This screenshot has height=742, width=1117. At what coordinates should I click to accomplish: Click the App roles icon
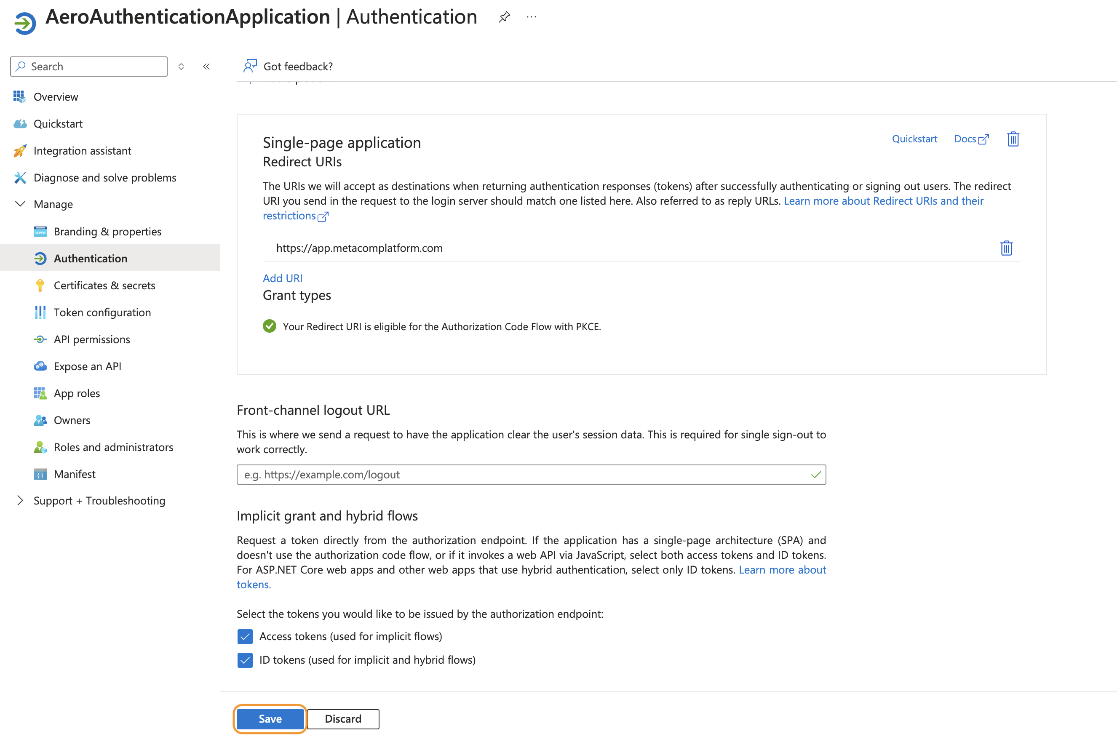click(x=40, y=393)
